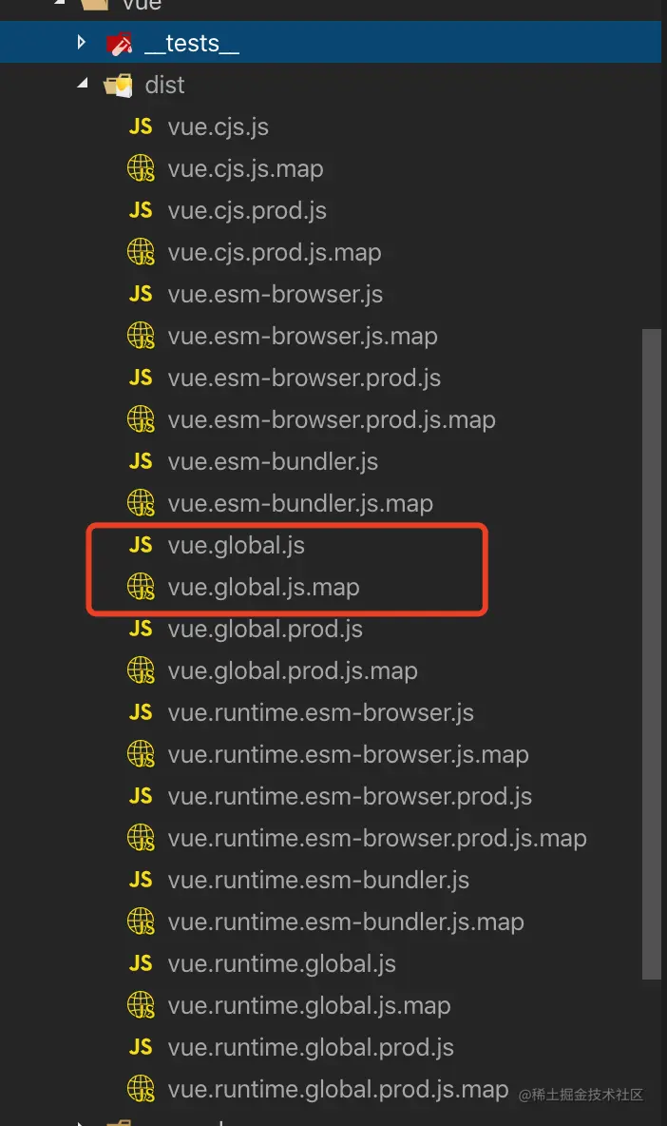The width and height of the screenshot is (667, 1126).
Task: Click map icon next to vue.runtime.esm-bundler.js.map
Action: click(141, 922)
